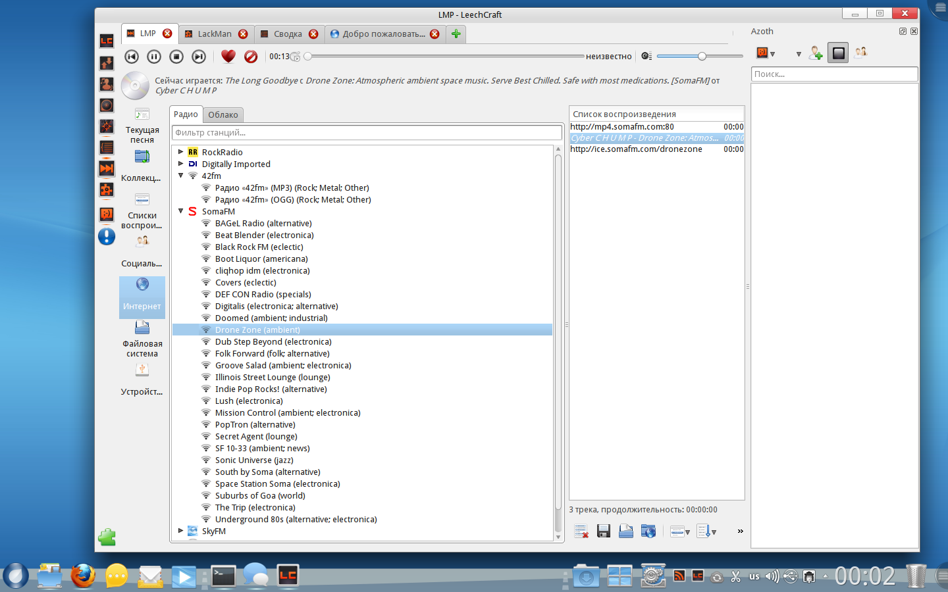The image size is (948, 592).
Task: Add a new tab with plus icon
Action: pyautogui.click(x=456, y=34)
